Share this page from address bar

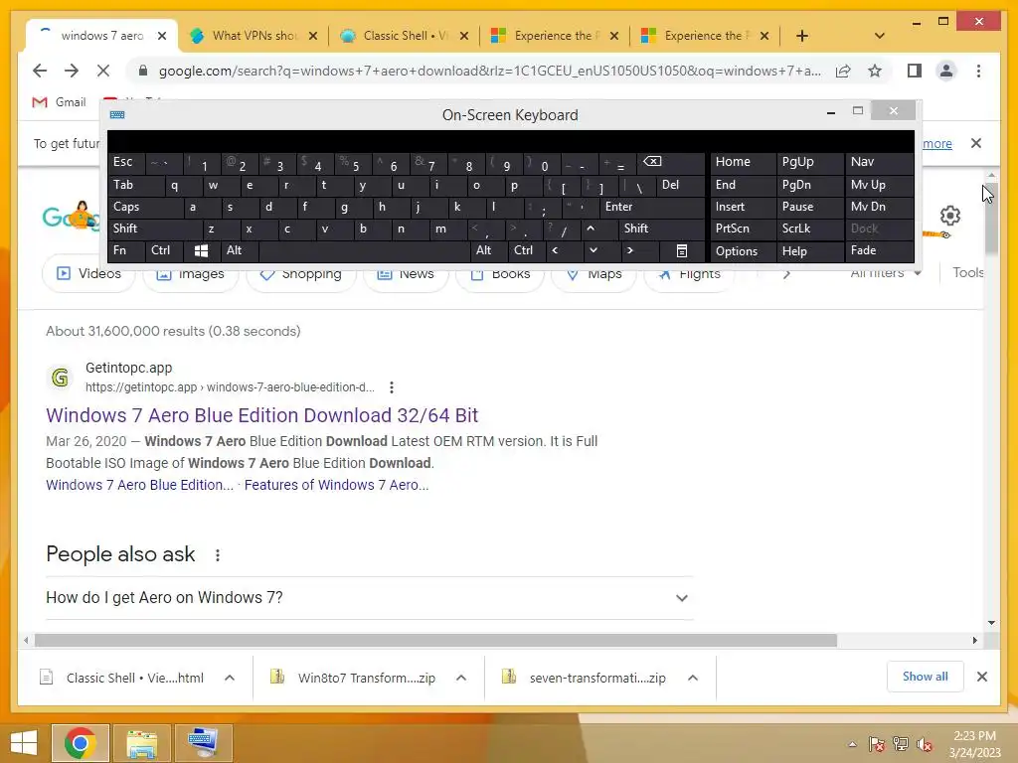point(843,71)
